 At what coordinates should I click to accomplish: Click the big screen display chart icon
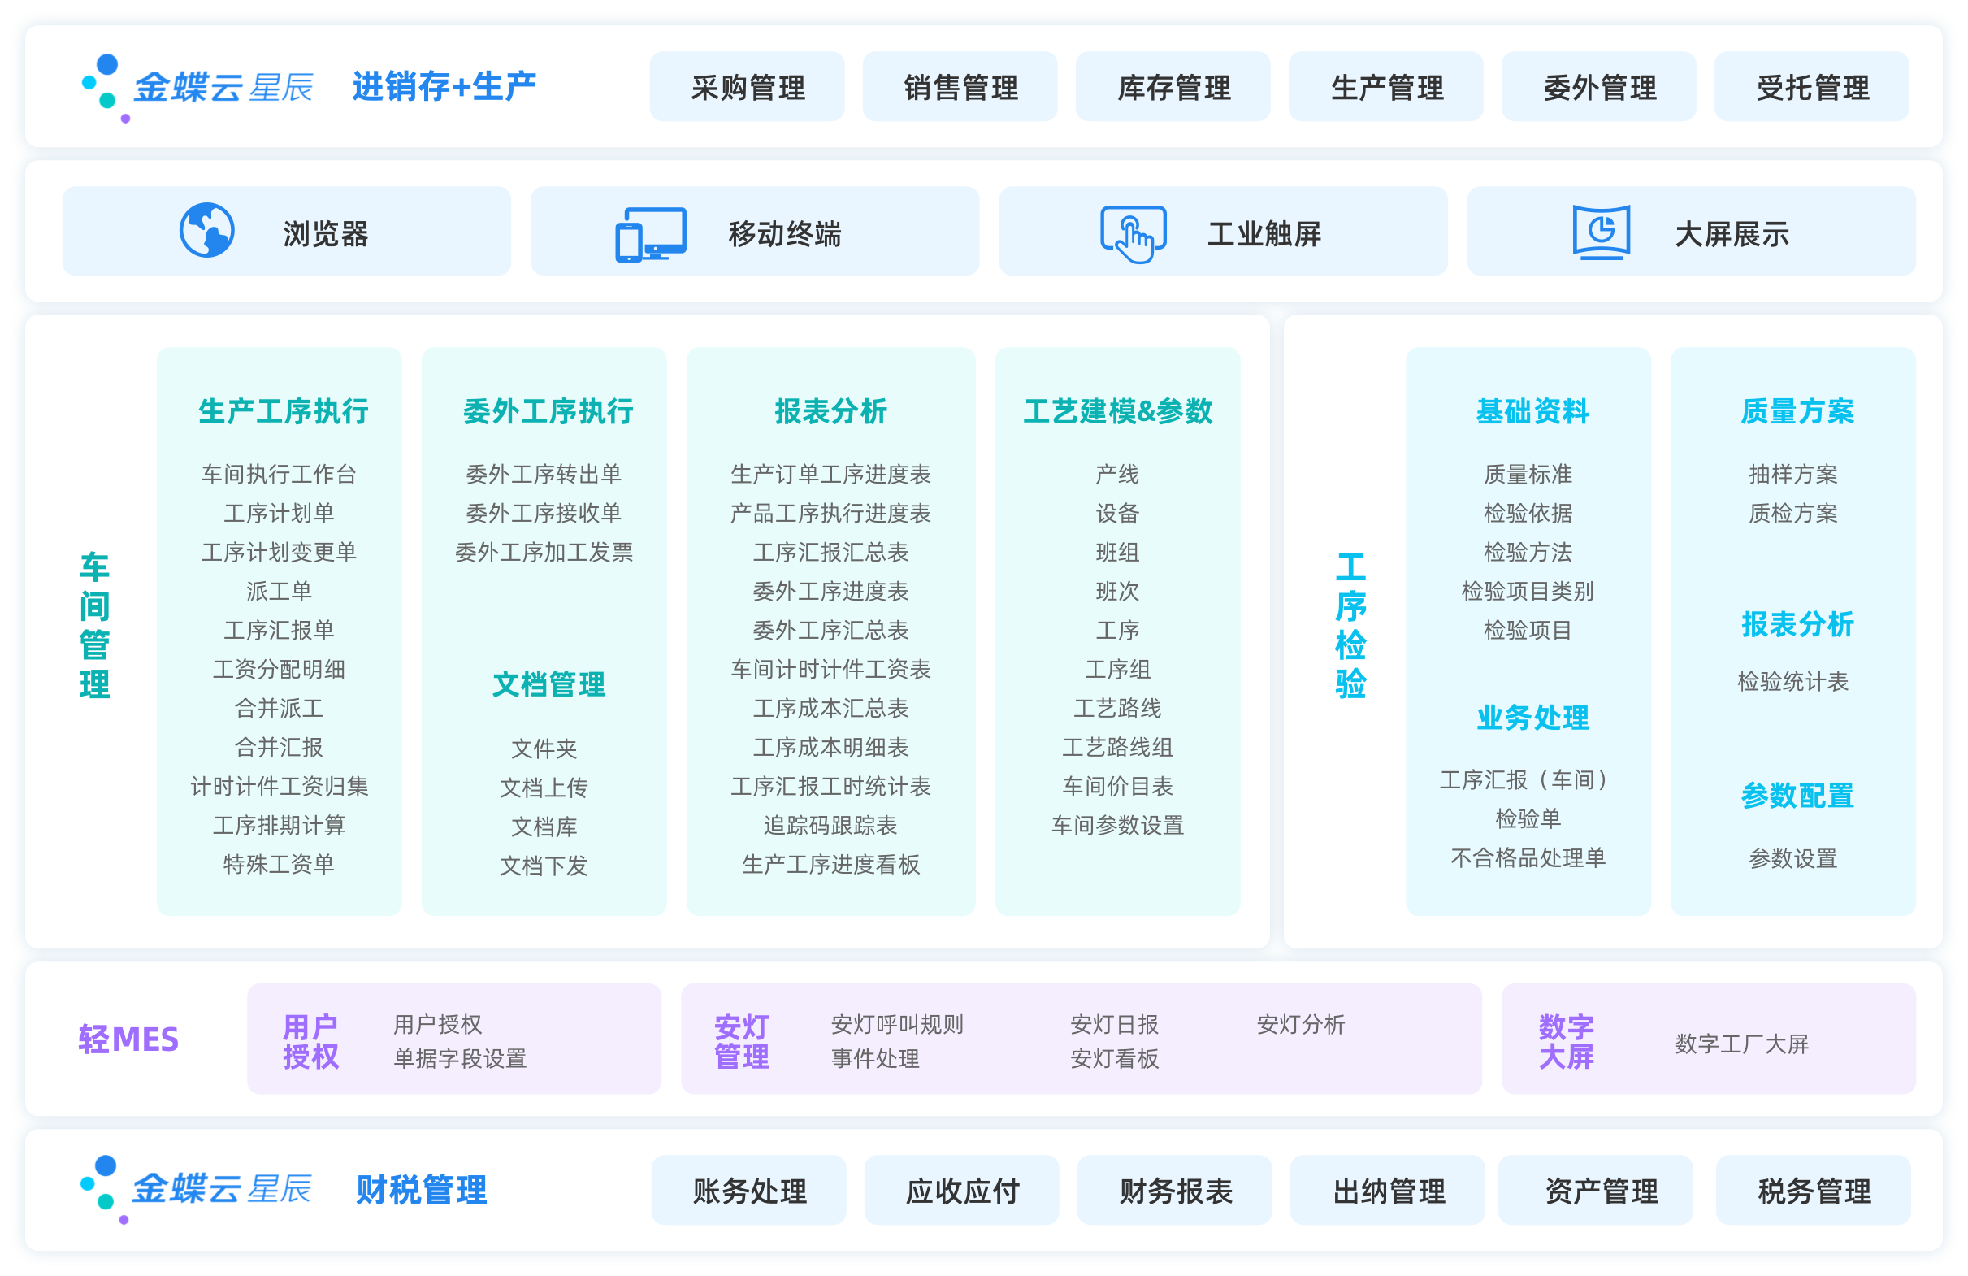point(1601,232)
